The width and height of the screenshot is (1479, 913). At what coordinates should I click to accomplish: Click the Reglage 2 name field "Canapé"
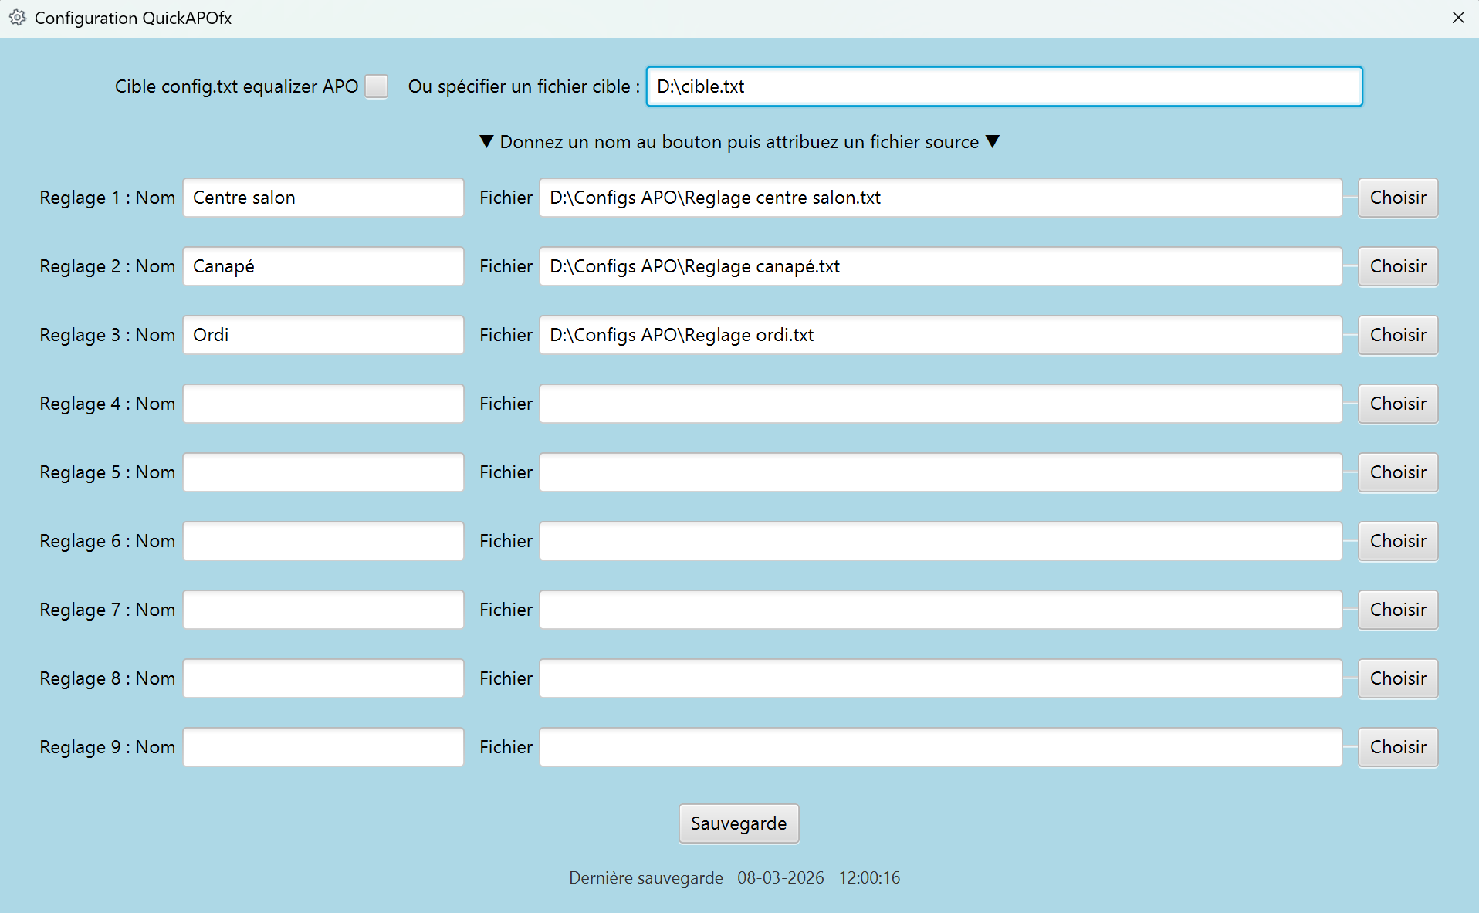tap(323, 266)
